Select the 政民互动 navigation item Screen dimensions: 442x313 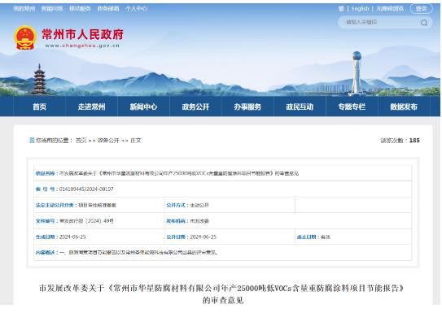click(x=300, y=107)
